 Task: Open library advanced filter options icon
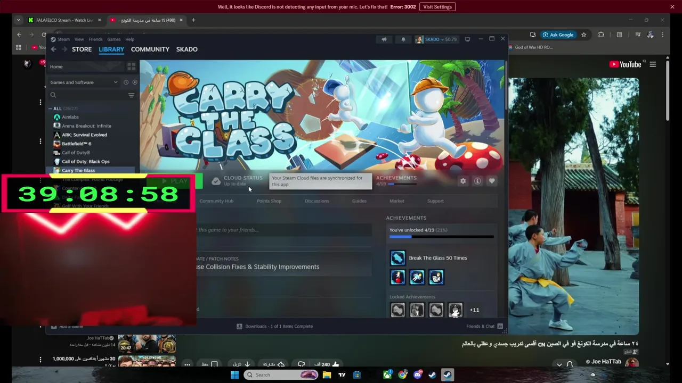[x=131, y=95]
